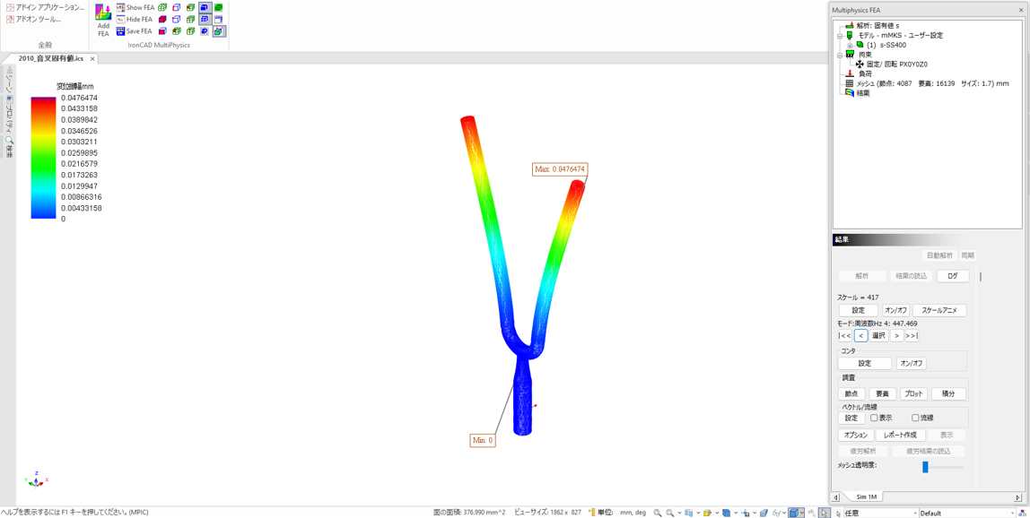Click the fixed constraint icon in tree
The image size is (1030, 518).
pos(860,65)
